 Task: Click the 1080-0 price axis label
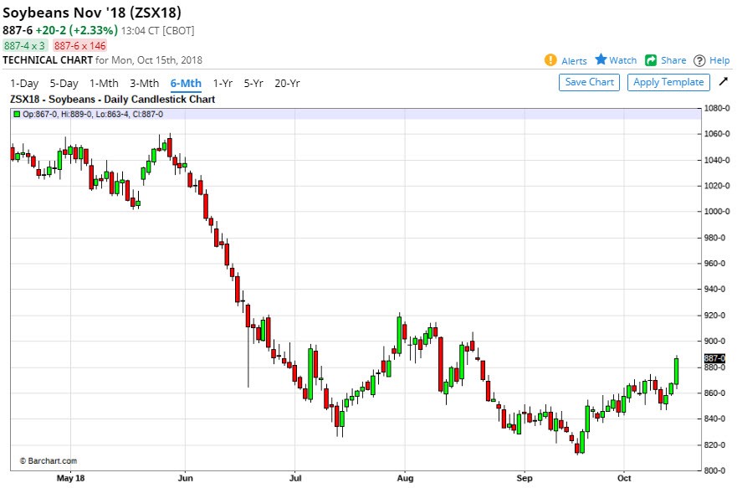(x=717, y=108)
